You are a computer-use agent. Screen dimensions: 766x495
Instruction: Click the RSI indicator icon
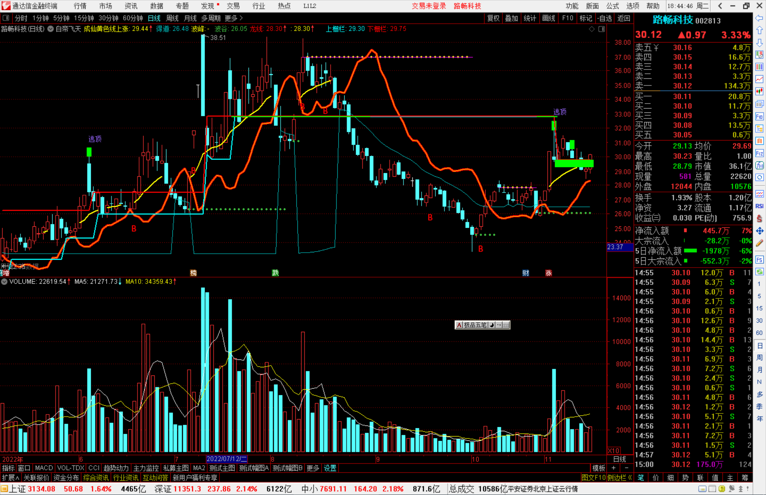click(759, 206)
